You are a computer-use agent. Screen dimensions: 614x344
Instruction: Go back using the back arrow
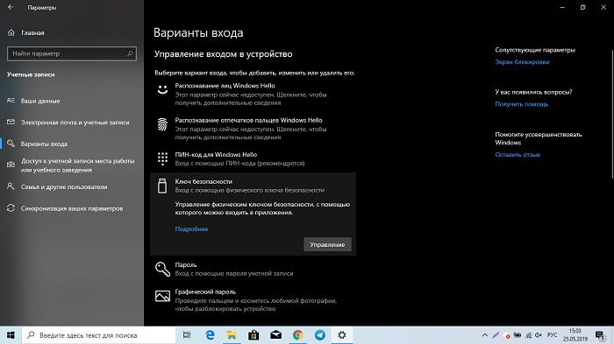[11, 7]
